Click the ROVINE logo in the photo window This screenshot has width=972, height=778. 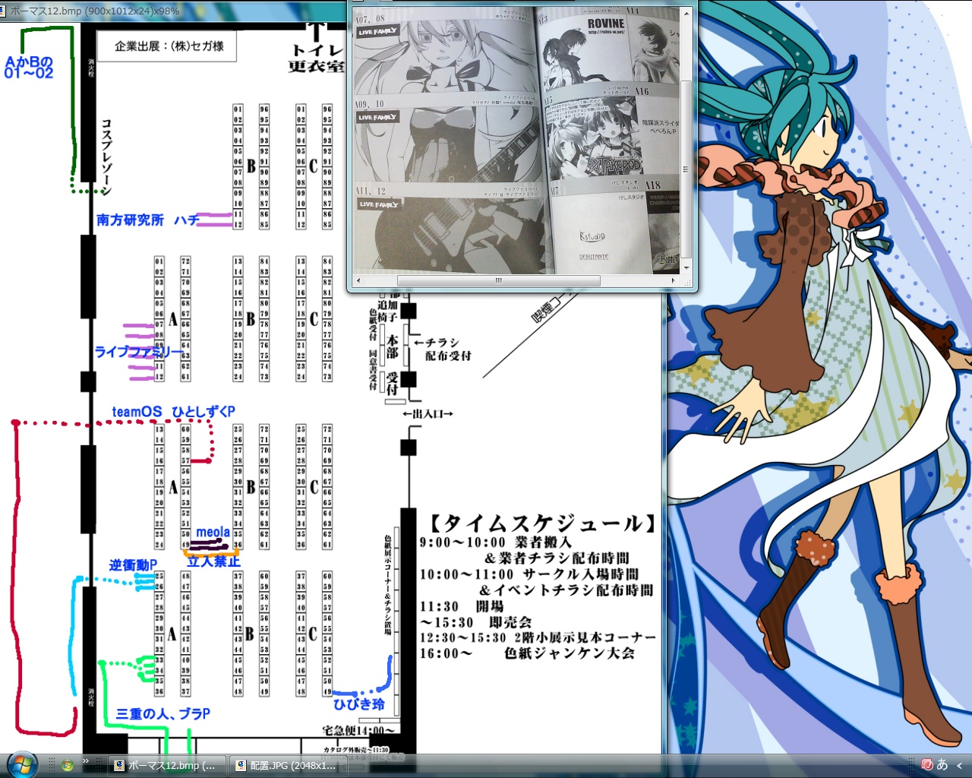[605, 25]
